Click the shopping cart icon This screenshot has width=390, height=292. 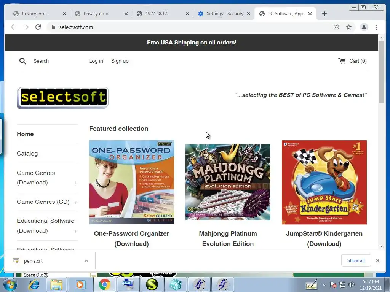342,61
